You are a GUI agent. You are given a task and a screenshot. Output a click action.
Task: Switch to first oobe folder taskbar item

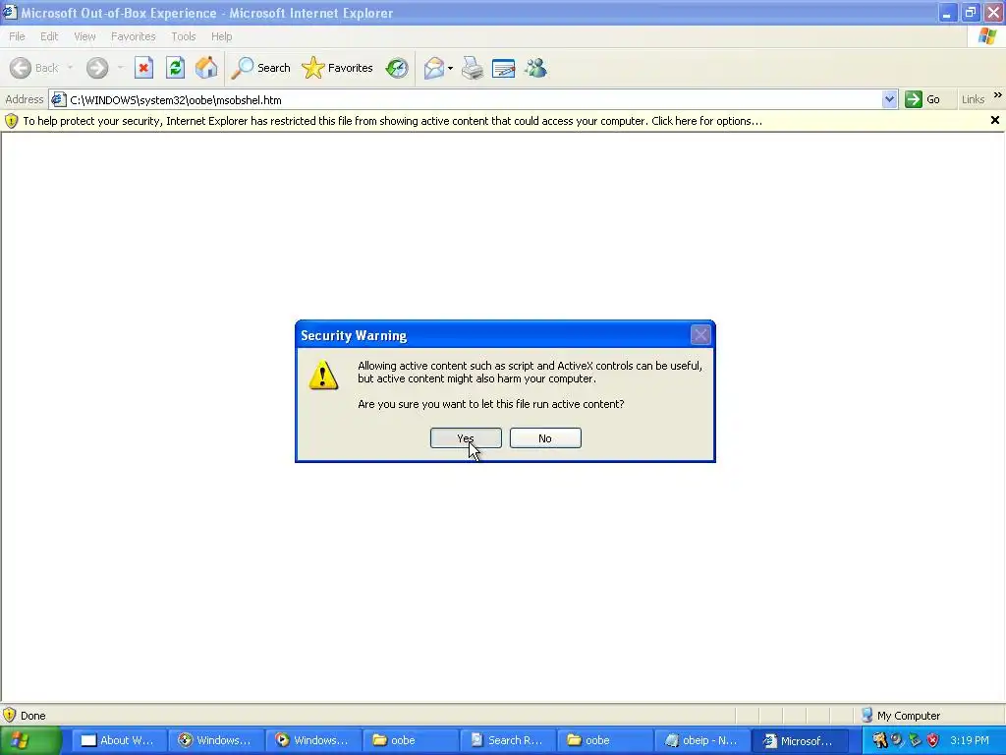coord(410,740)
